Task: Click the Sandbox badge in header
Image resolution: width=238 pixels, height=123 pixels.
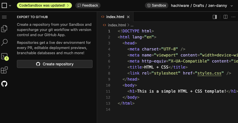Action: (x=156, y=5)
